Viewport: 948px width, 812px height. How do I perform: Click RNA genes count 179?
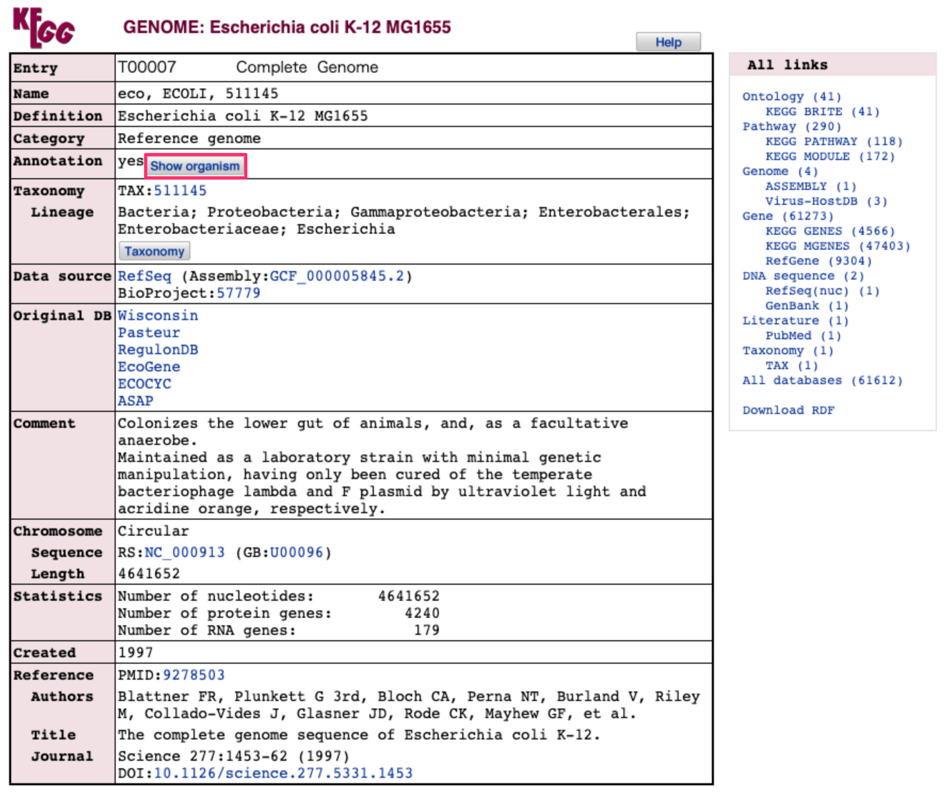click(427, 630)
